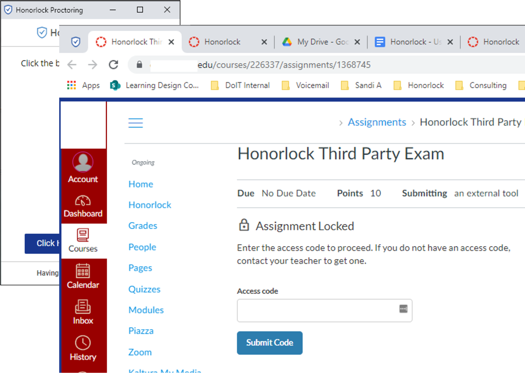
Task: Open the DoIT Internal bookmark folder
Action: point(240,85)
